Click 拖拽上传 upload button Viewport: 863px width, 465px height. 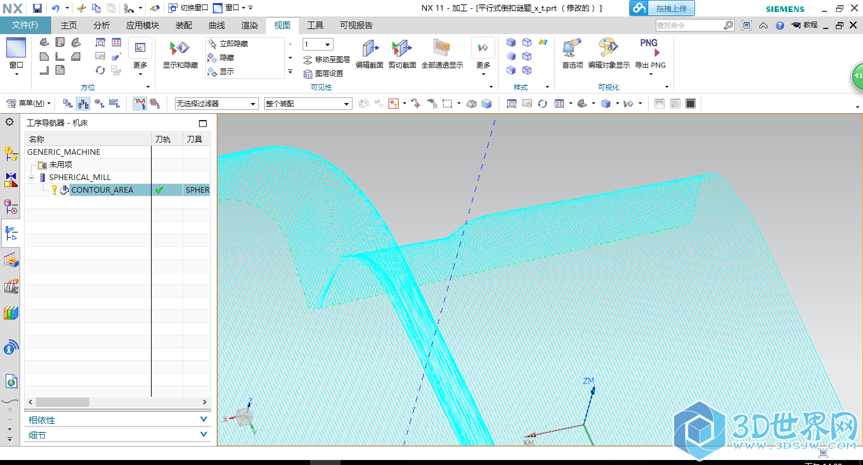coord(662,8)
